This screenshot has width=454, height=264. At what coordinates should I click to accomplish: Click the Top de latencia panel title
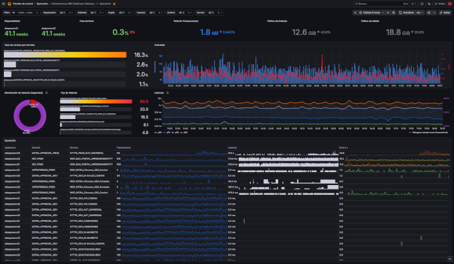tap(69, 93)
